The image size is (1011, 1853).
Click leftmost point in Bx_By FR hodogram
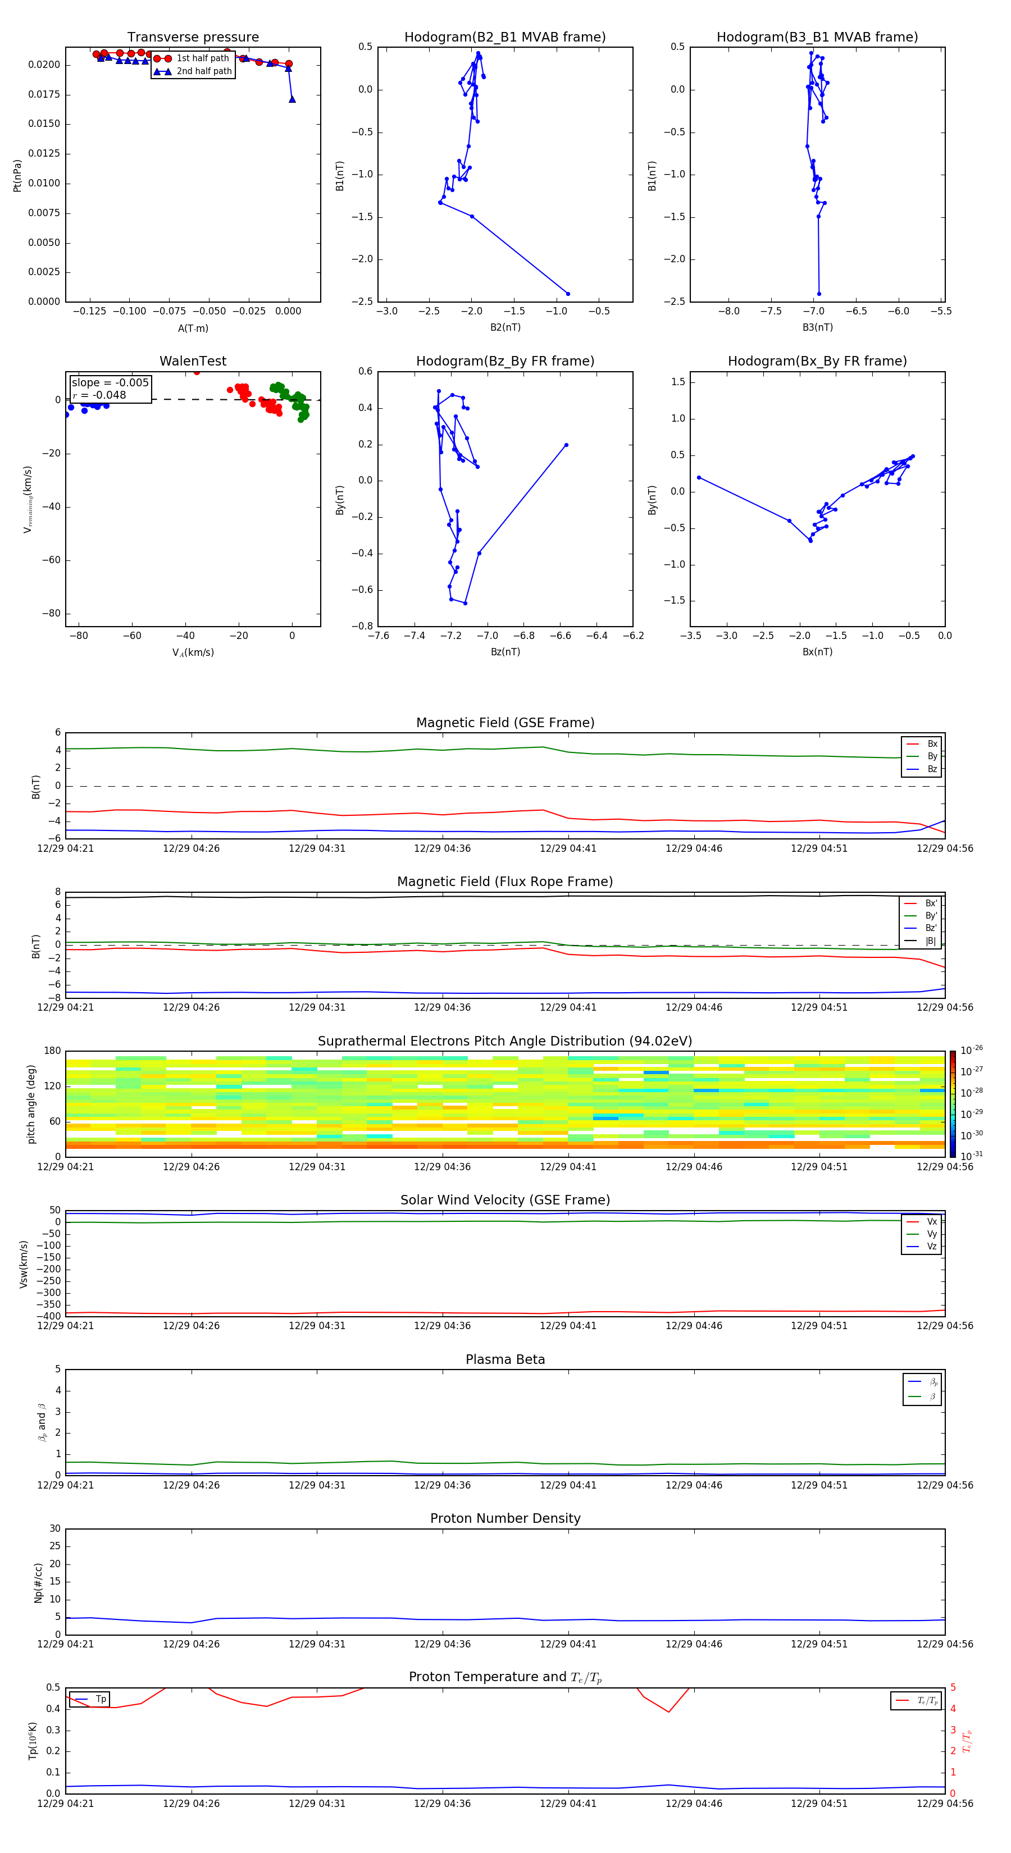tap(699, 477)
